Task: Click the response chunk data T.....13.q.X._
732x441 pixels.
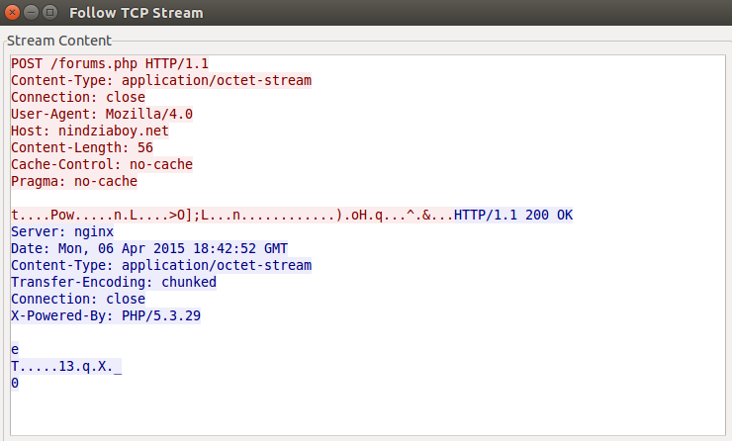Action: click(x=66, y=367)
